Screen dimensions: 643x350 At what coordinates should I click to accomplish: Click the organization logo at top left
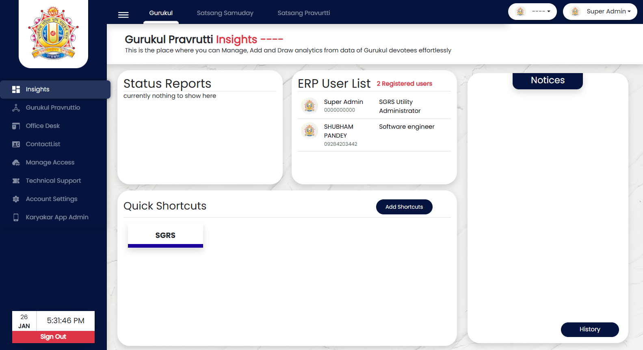tap(53, 33)
